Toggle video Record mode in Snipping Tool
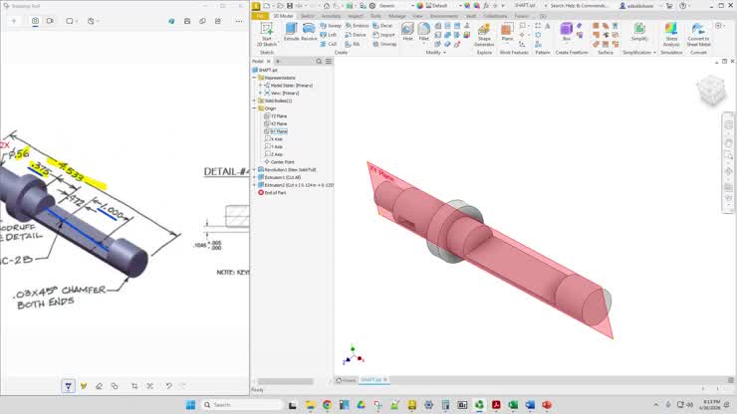The height and width of the screenshot is (414, 737). click(x=50, y=21)
